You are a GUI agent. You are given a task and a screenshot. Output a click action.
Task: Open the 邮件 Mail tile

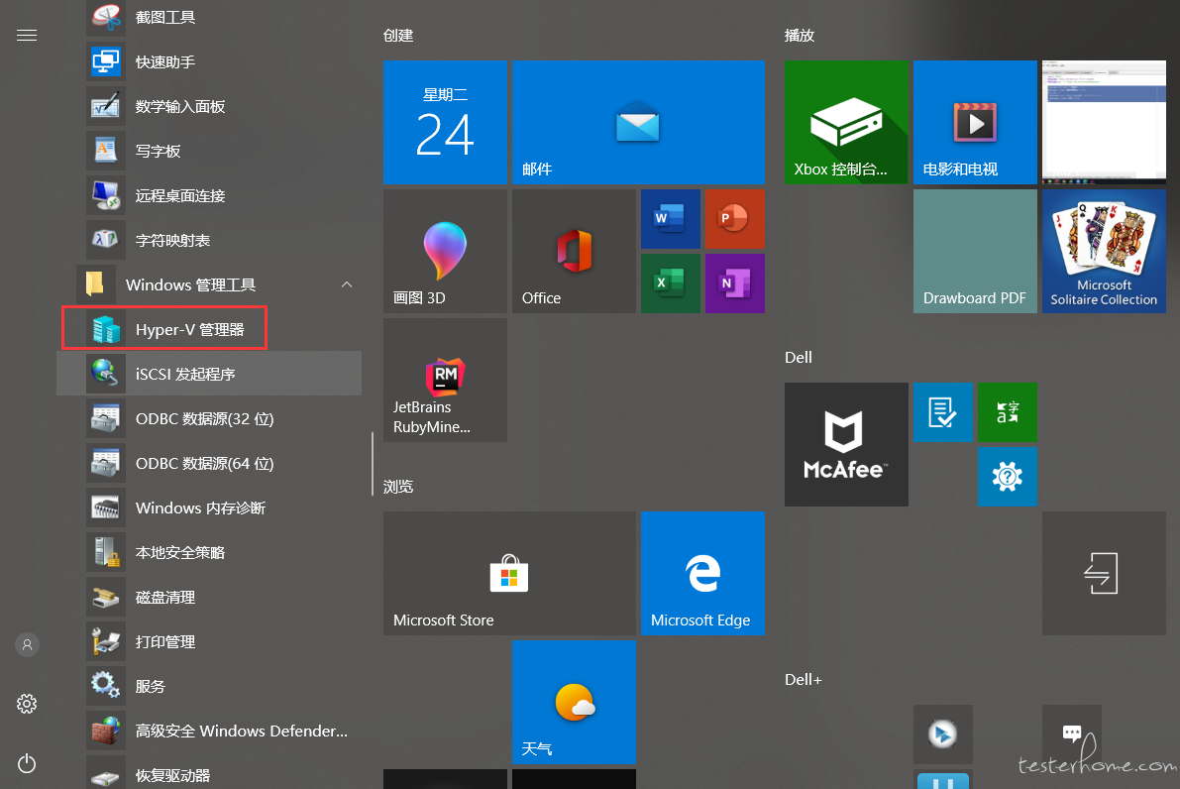638,122
